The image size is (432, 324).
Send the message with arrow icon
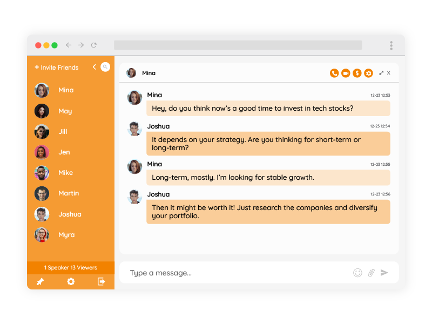[384, 273]
